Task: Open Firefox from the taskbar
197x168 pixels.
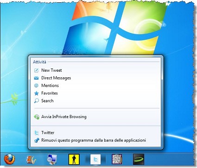Action: [x=9, y=159]
